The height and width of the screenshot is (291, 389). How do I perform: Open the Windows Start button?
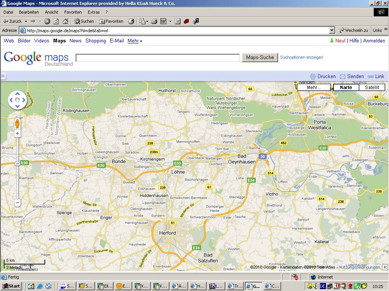pyautogui.click(x=11, y=286)
